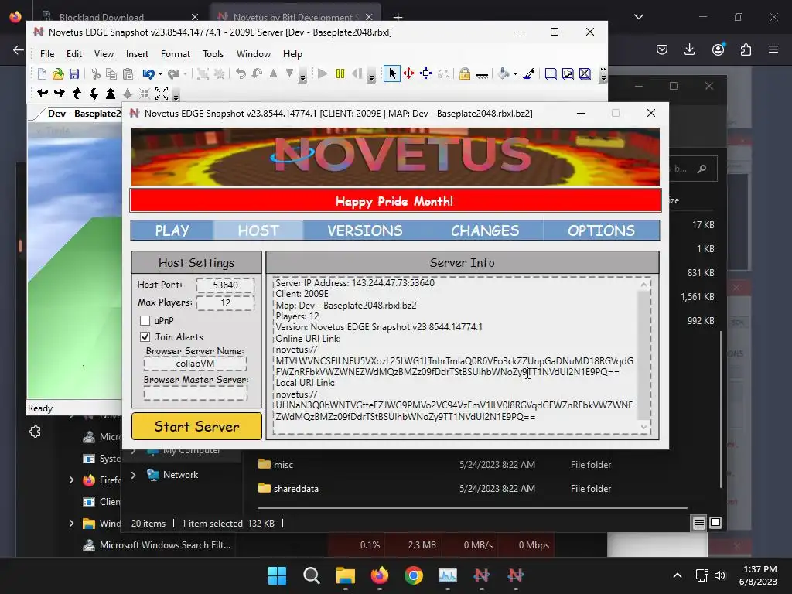Click the Open folder icon in Studio toolbar
The image size is (792, 594).
pyautogui.click(x=58, y=74)
